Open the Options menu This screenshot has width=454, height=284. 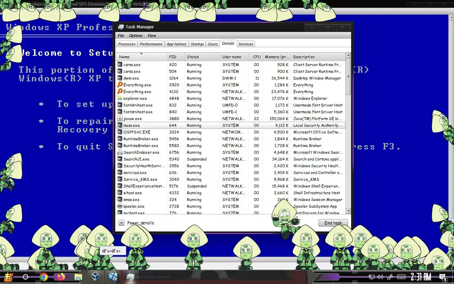pos(136,35)
